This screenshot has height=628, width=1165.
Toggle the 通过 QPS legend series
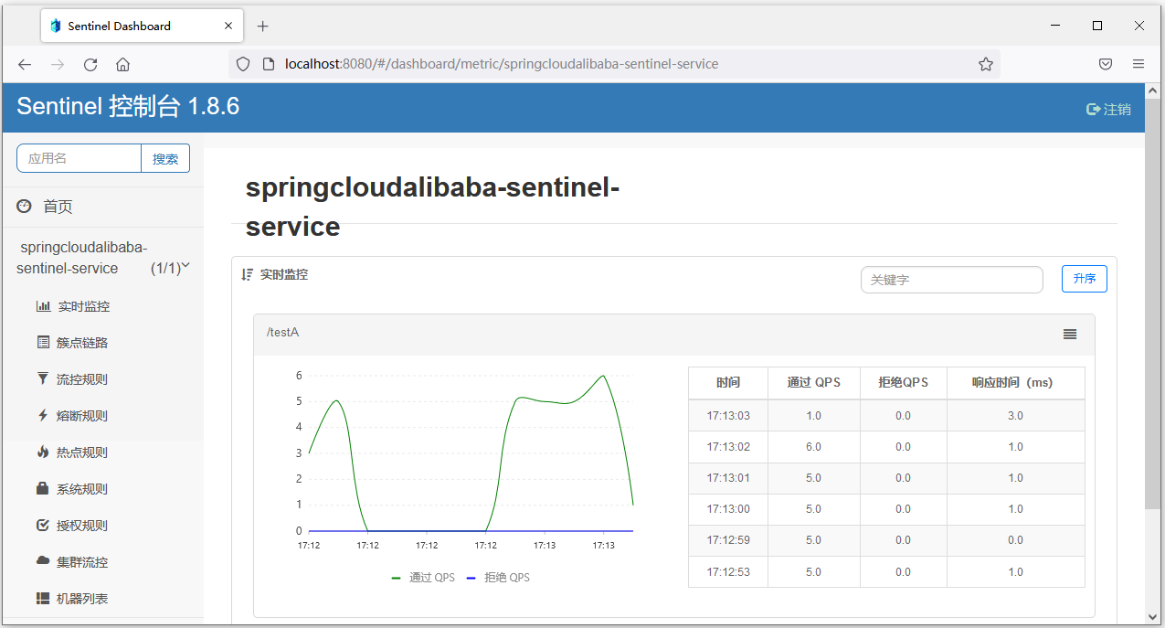point(423,578)
